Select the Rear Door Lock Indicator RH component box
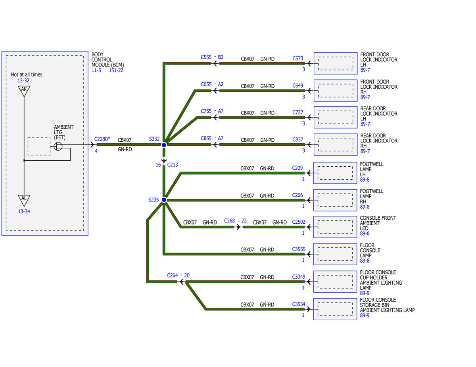 (336, 145)
